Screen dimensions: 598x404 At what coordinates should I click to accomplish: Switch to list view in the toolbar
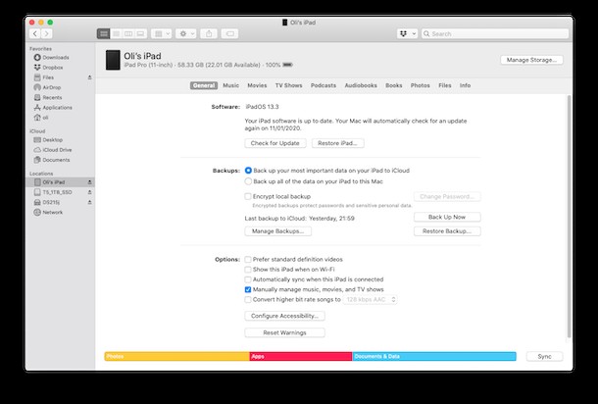[x=116, y=34]
